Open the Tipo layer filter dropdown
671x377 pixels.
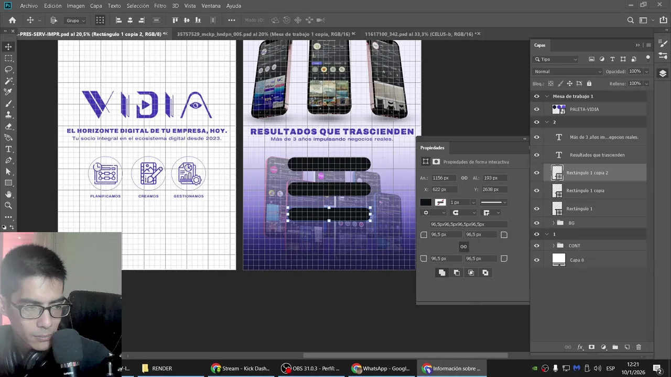click(x=556, y=59)
